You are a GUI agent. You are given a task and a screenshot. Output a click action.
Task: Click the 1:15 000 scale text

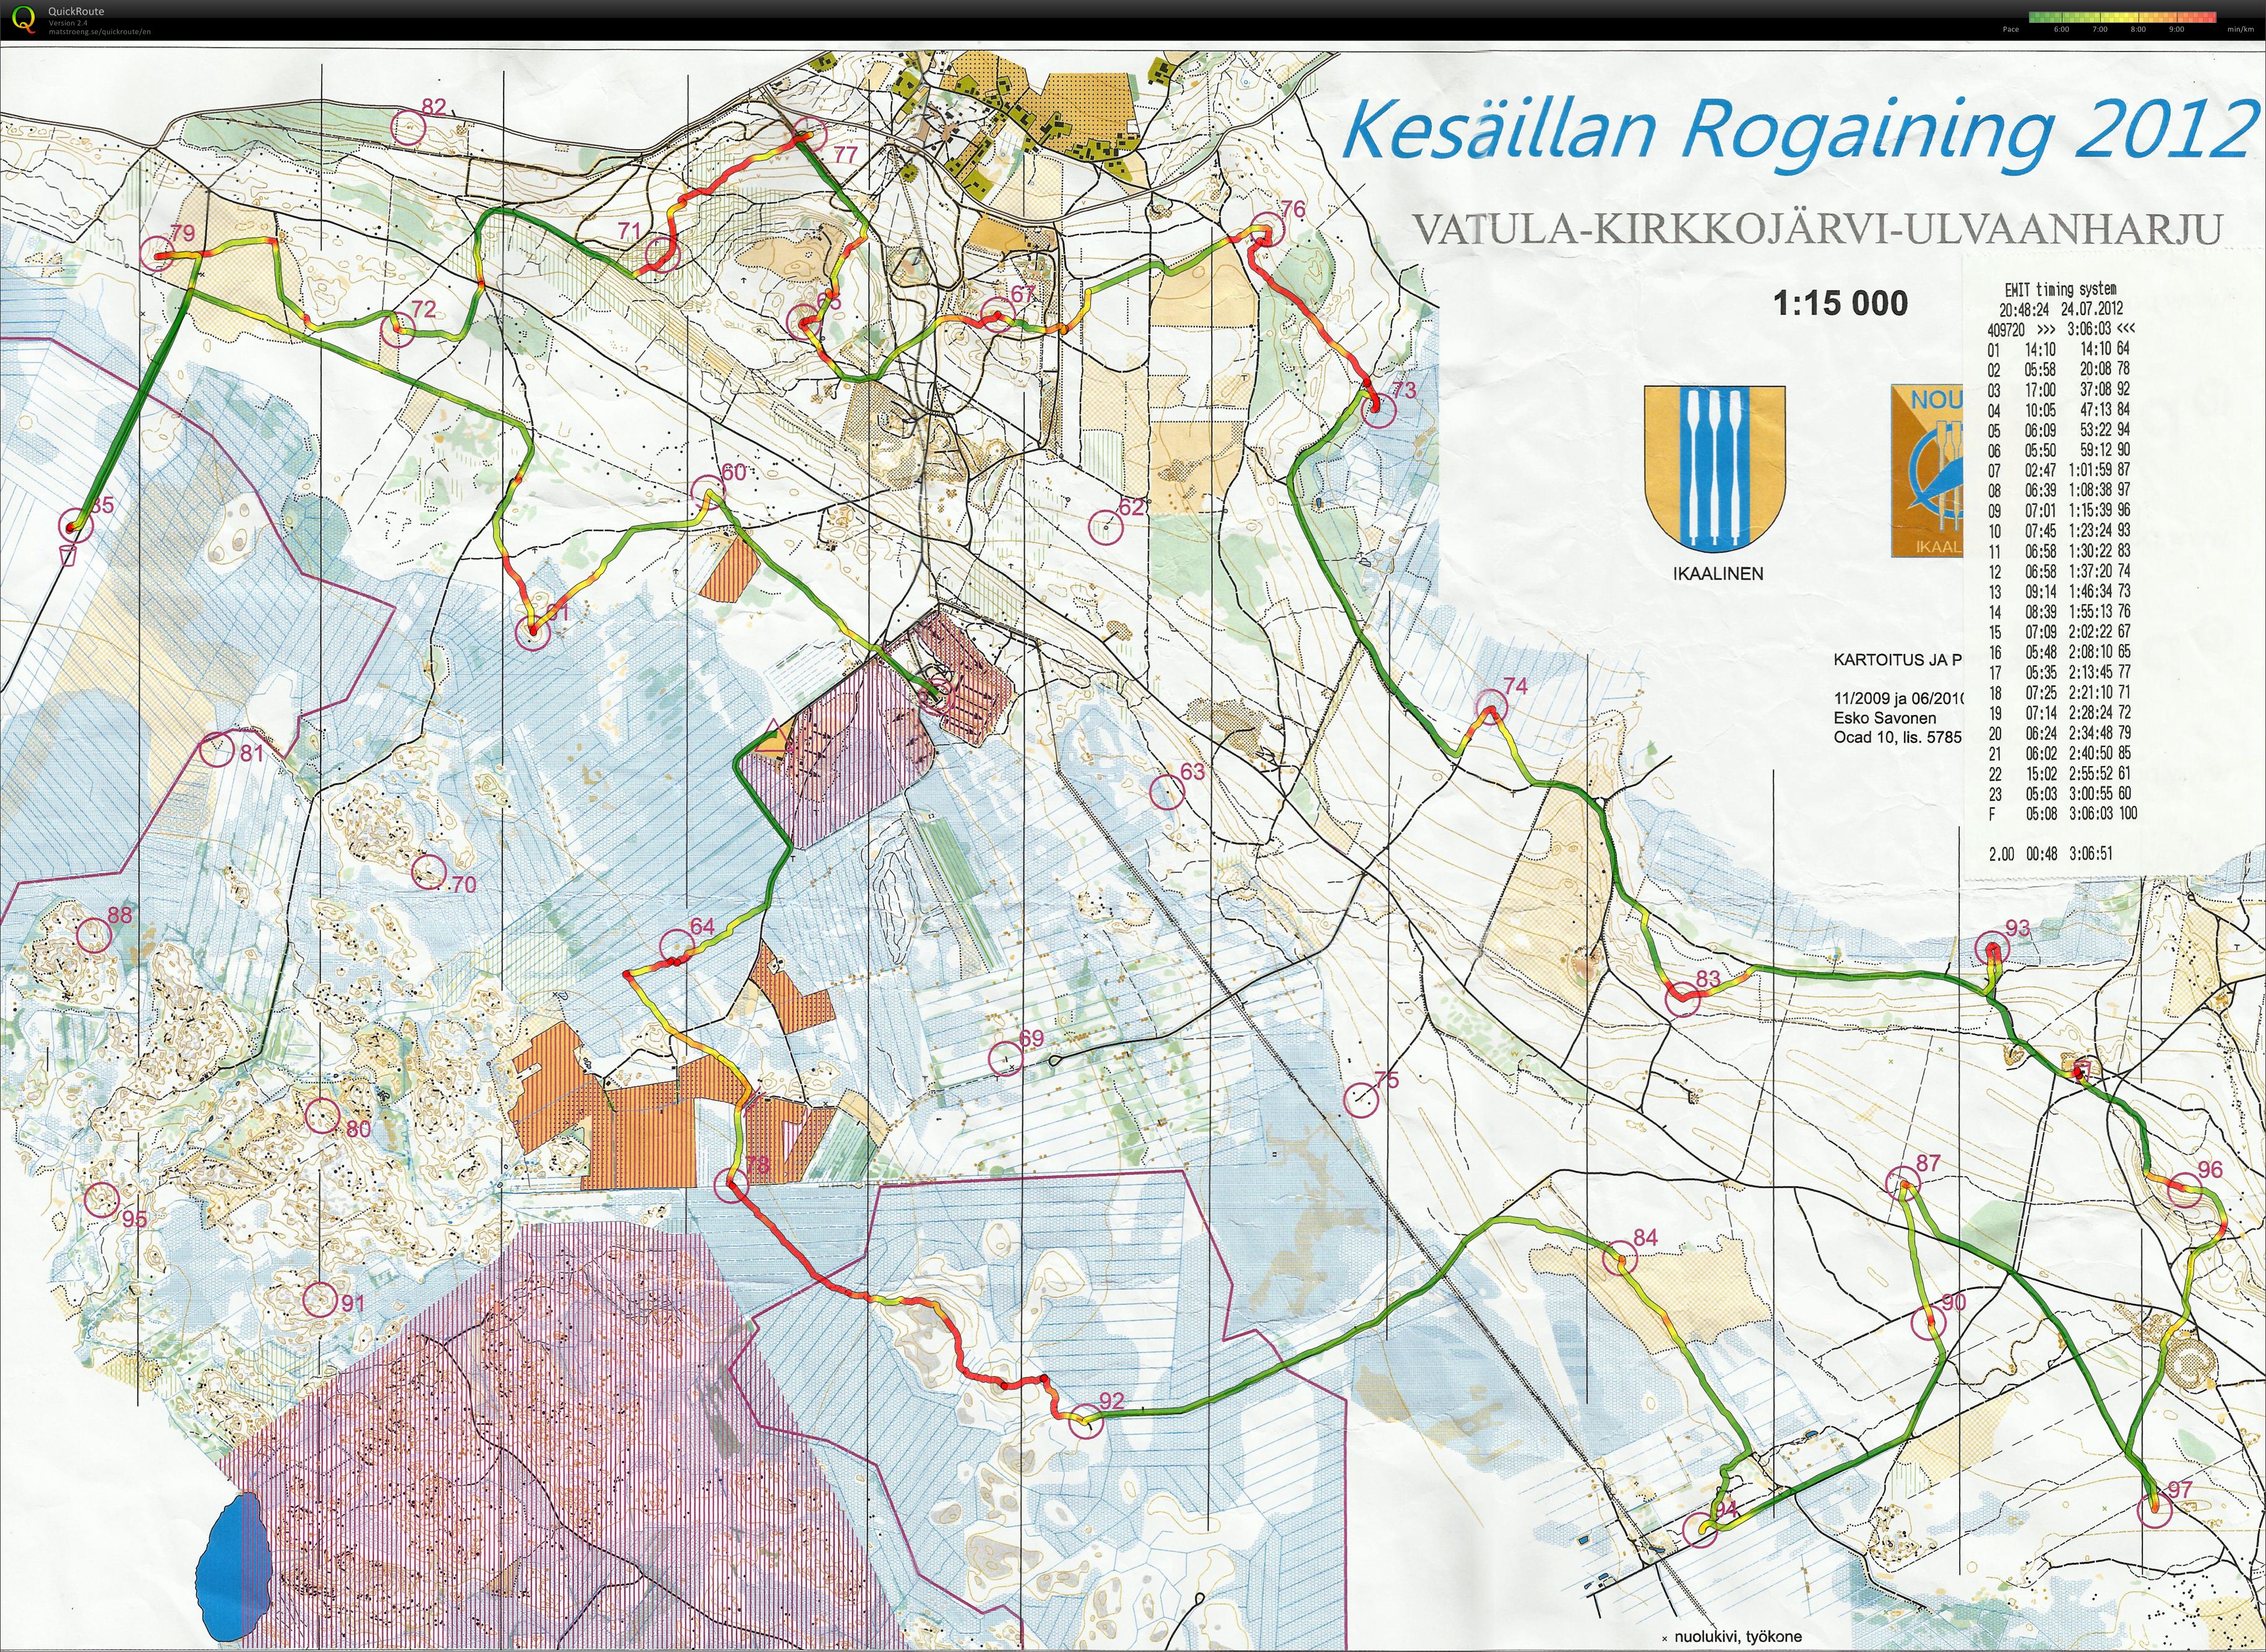(1840, 303)
